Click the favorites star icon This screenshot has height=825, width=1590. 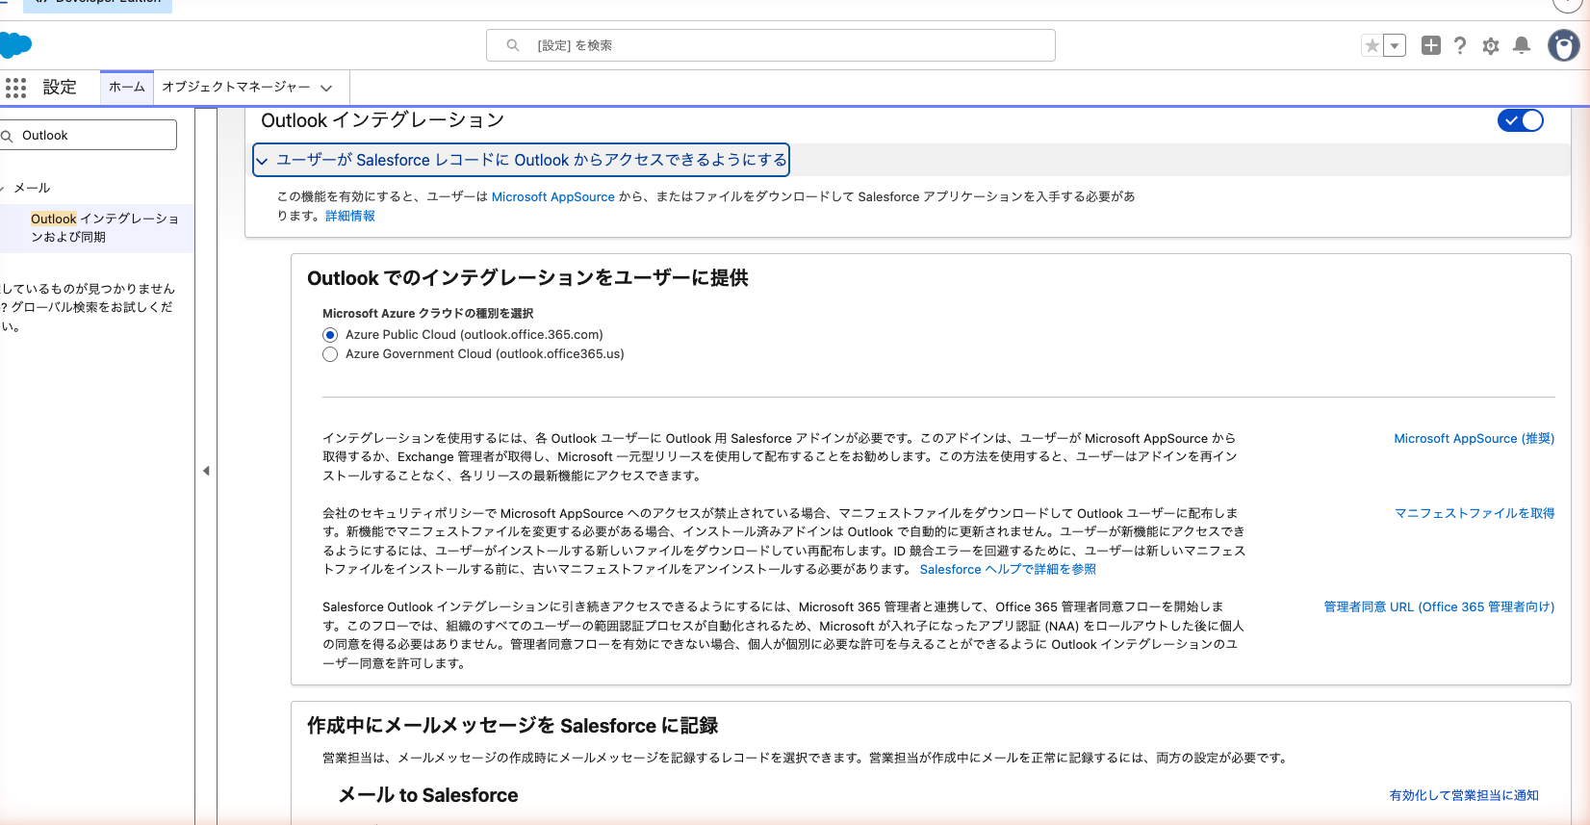click(x=1372, y=45)
